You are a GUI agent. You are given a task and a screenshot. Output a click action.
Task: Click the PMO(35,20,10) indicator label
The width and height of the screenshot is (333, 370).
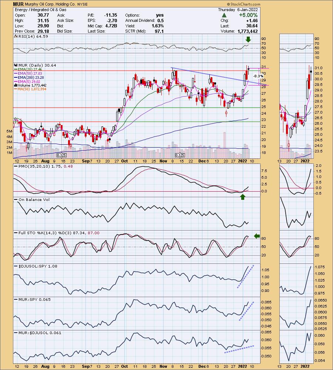tap(44, 166)
